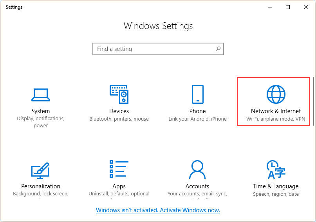Screen dimensions: 316x222
Task: Open the Accounts person icon
Action: pos(197,170)
